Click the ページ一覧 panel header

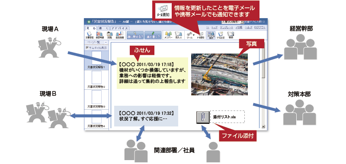pos(96,42)
